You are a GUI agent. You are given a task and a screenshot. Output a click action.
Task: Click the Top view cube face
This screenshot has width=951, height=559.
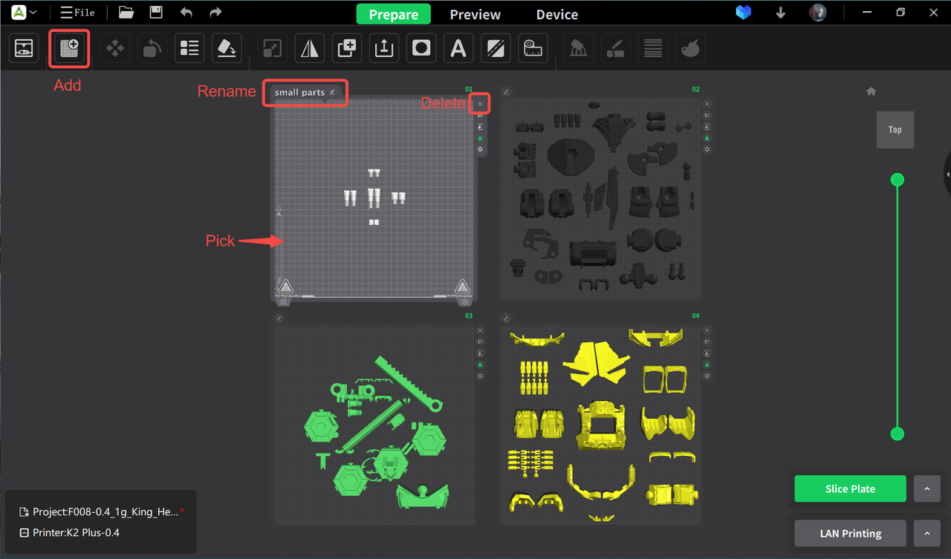pos(895,129)
